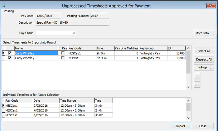Image resolution: width=218 pixels, height=131 pixels.
Task: Click the 2h 0m time cell
Action: [x=104, y=110]
